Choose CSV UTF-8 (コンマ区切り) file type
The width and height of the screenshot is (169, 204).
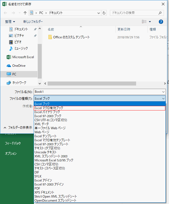click(x=100, y=120)
